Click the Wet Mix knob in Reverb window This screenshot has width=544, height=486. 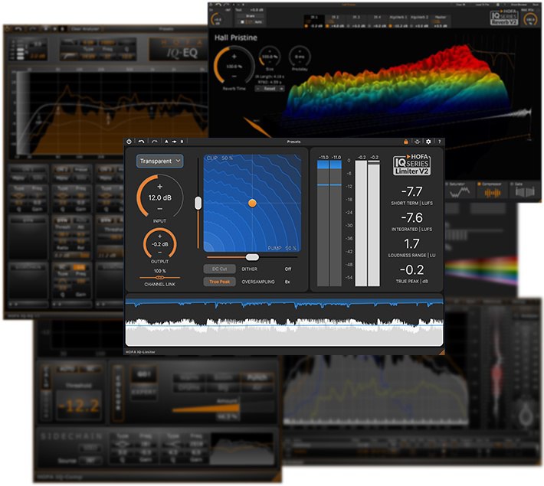[x=529, y=19]
